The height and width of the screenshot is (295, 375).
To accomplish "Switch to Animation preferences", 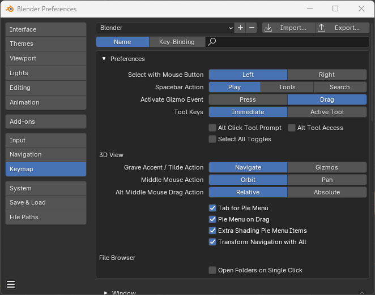I will (x=46, y=102).
